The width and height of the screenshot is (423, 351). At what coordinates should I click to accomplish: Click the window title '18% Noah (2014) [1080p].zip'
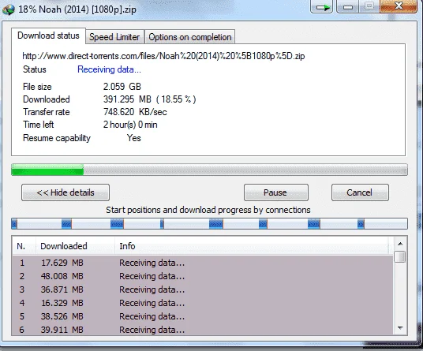(x=77, y=9)
